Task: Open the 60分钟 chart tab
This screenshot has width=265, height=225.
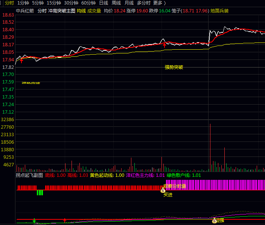Action: (88, 3)
